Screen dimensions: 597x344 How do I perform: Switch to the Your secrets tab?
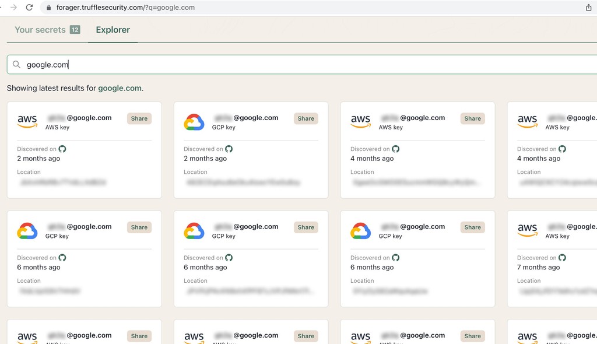pos(40,29)
